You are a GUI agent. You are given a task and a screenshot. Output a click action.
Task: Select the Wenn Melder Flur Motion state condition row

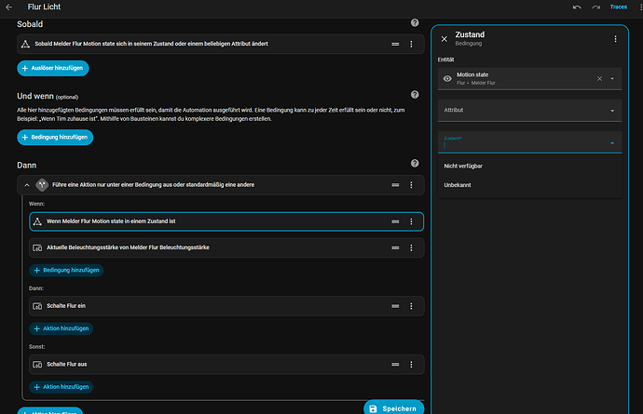[226, 221]
